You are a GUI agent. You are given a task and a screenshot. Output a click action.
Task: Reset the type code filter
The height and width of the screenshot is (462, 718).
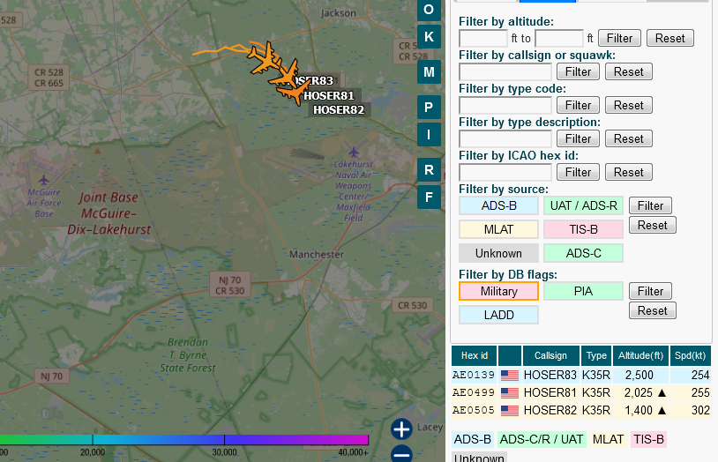click(x=629, y=105)
